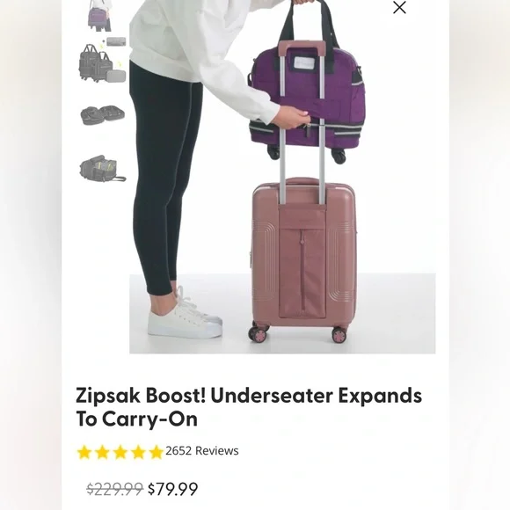Click the crossed-out $229.99 original price

pyautogui.click(x=114, y=489)
